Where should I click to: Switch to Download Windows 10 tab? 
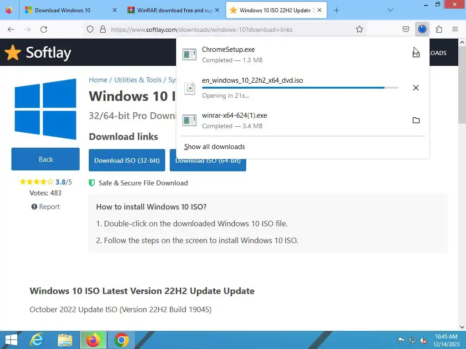click(71, 10)
